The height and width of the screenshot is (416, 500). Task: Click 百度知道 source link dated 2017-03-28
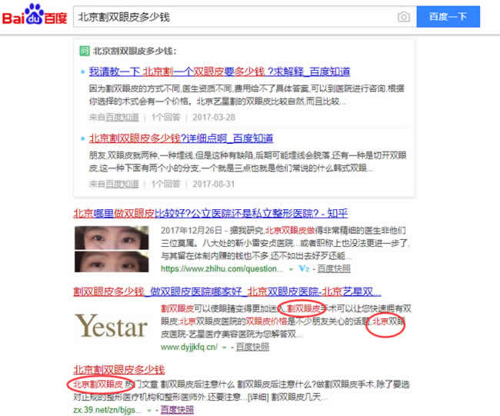point(122,118)
